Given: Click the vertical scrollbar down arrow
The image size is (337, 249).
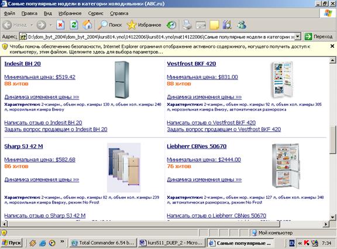Looking at the screenshot, I should click(332, 217).
